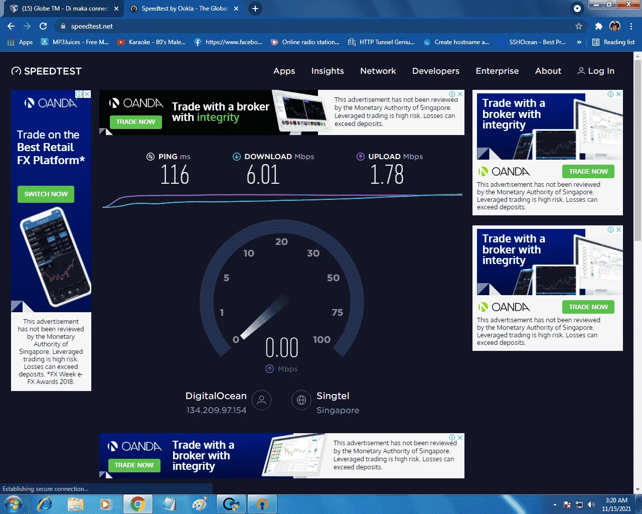Show hidden system tray icons

tap(555, 504)
